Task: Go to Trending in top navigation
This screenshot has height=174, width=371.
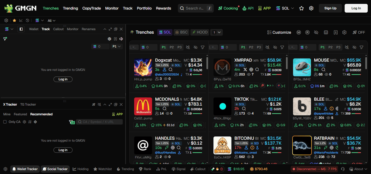Action: coord(70,8)
